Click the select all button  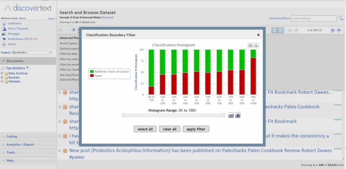pyautogui.click(x=145, y=129)
